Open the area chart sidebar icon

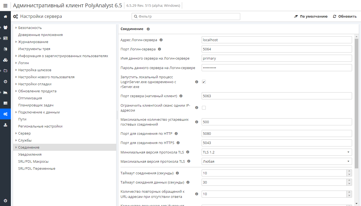[5, 92]
